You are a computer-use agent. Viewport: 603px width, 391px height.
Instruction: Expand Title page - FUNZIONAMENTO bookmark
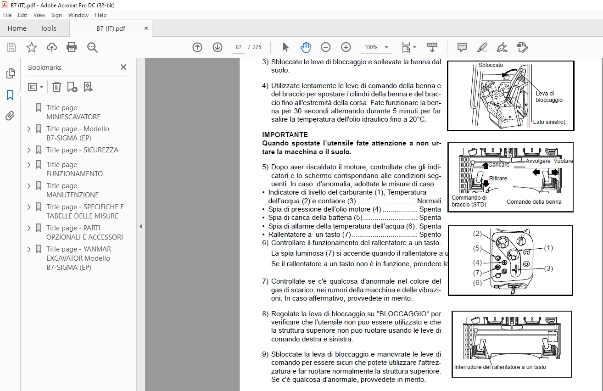click(x=29, y=165)
